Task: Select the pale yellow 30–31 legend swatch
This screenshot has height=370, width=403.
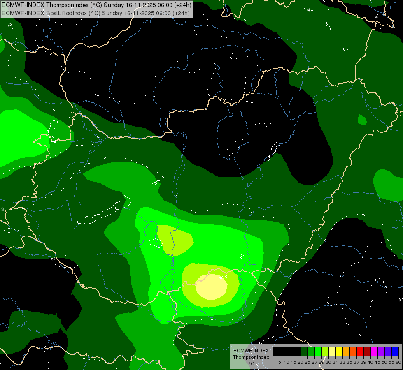Action: pos(332,351)
